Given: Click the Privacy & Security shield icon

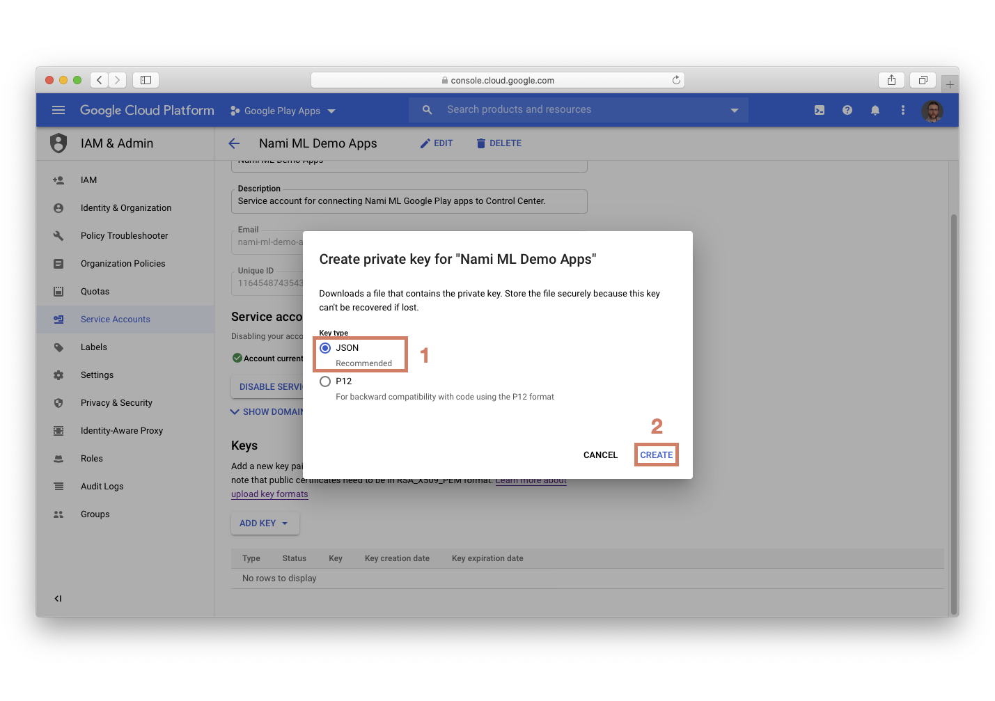Looking at the screenshot, I should [x=58, y=403].
